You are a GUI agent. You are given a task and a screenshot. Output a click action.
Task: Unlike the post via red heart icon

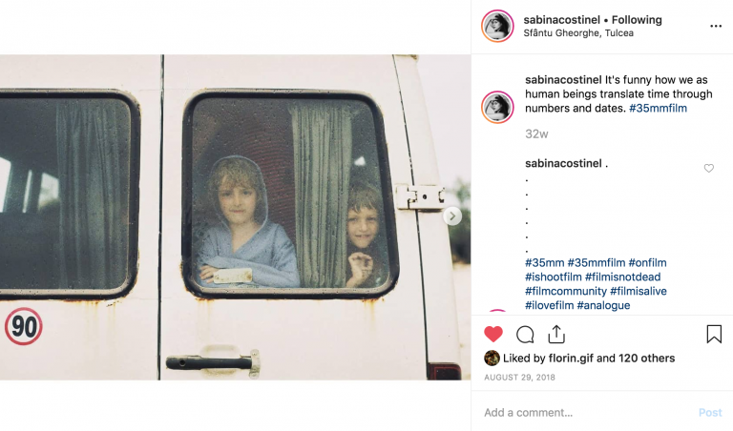pos(492,335)
